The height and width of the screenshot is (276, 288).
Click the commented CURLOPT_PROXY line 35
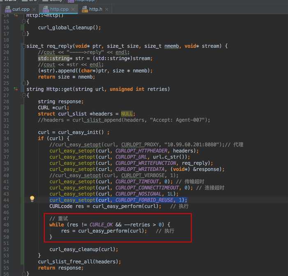coord(146,145)
